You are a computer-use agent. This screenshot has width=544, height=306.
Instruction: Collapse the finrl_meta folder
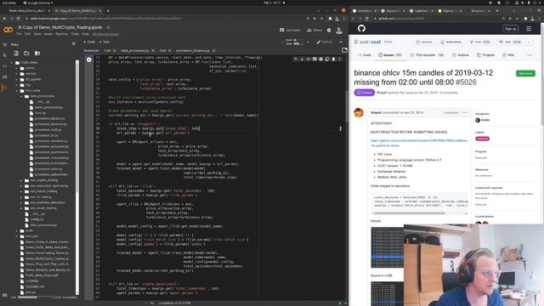click(x=16, y=91)
